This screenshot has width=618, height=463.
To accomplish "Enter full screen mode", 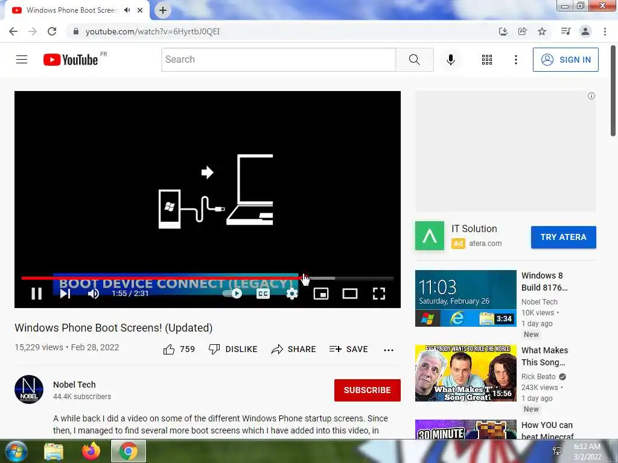I will coord(379,294).
